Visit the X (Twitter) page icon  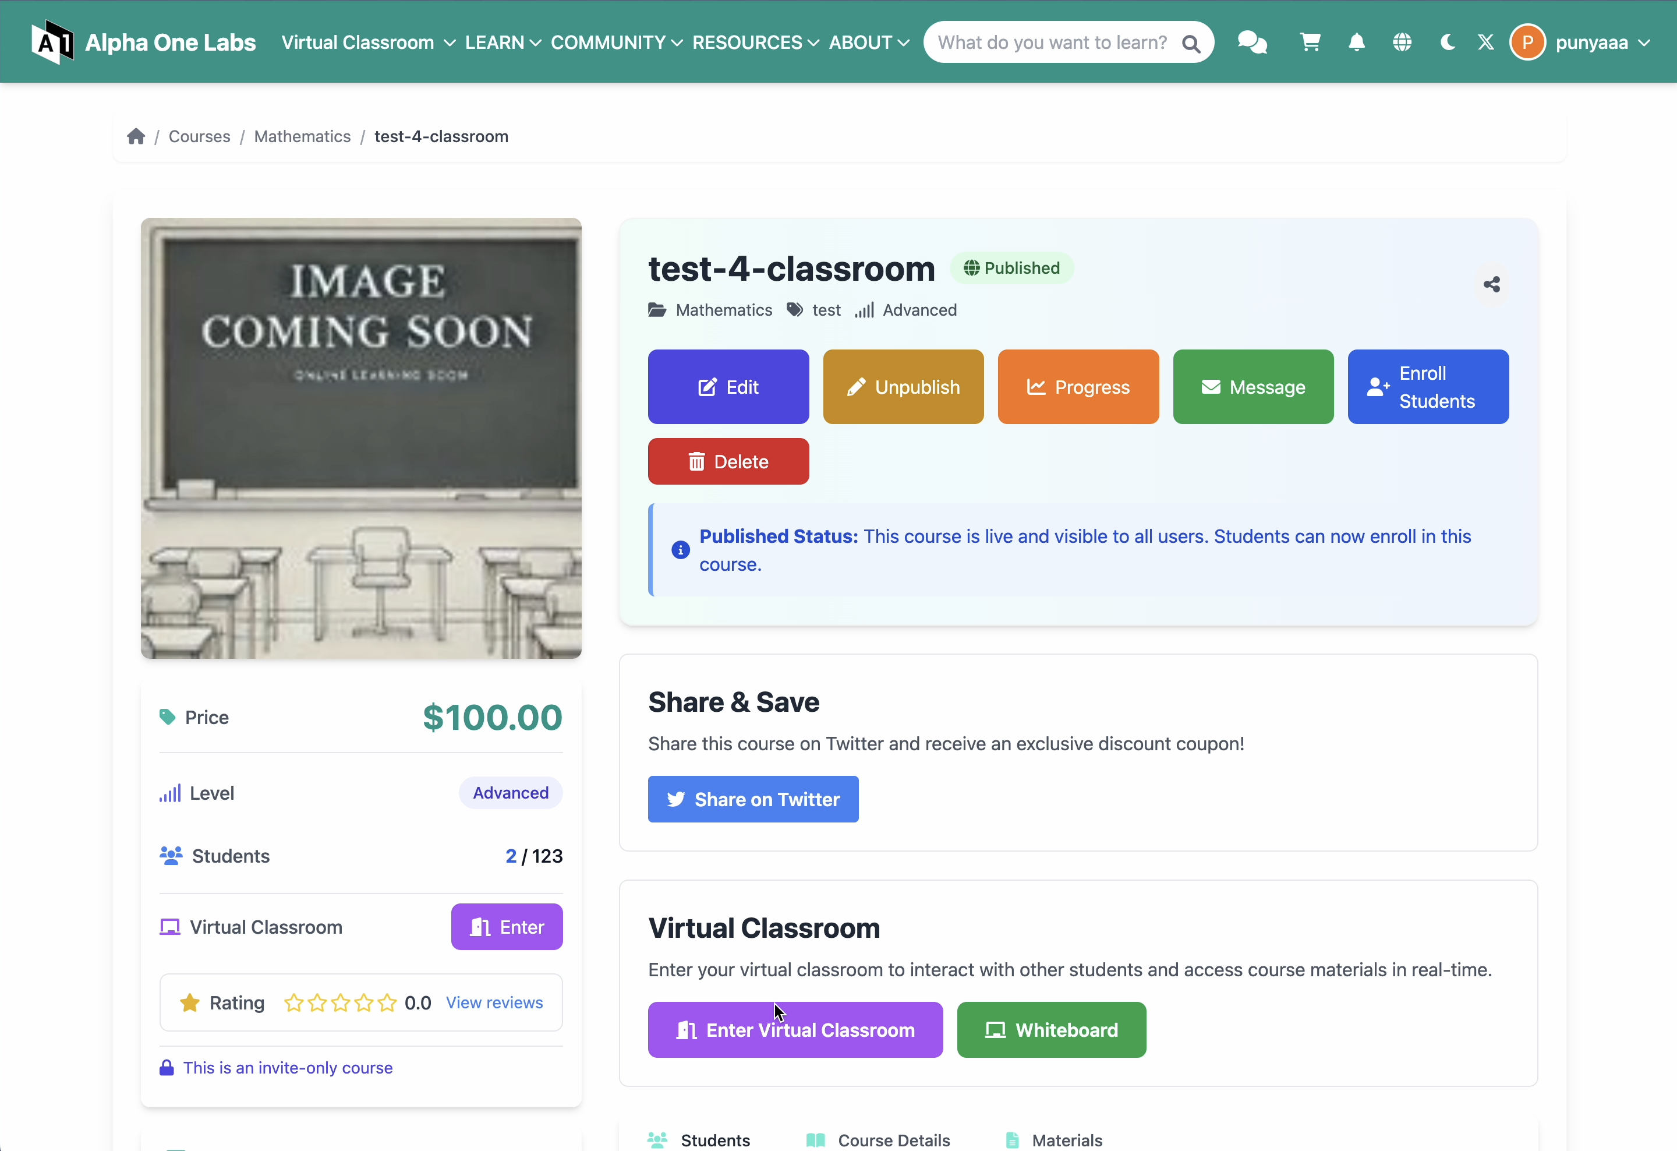[x=1486, y=42]
